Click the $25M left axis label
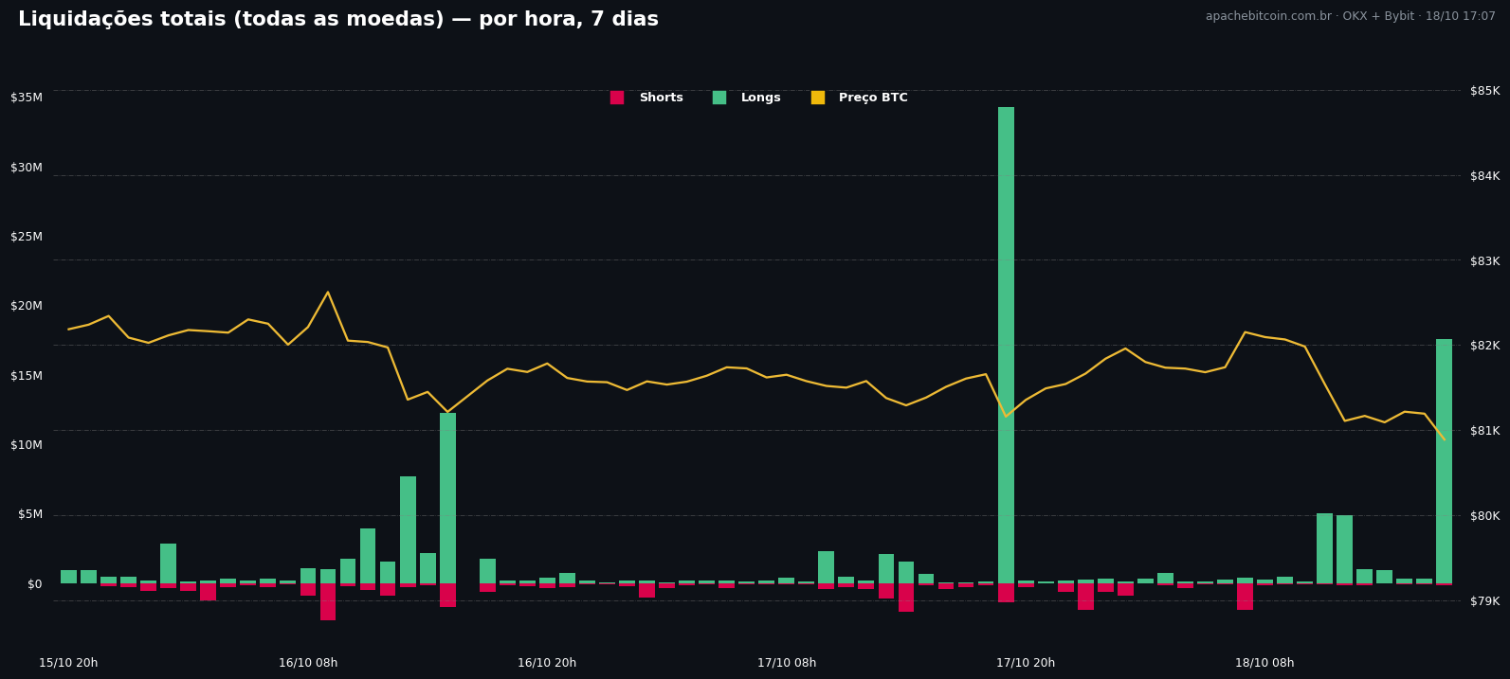Image resolution: width=1510 pixels, height=679 pixels. click(27, 237)
